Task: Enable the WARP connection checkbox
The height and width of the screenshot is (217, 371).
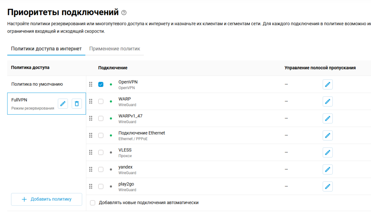Action: [x=101, y=101]
